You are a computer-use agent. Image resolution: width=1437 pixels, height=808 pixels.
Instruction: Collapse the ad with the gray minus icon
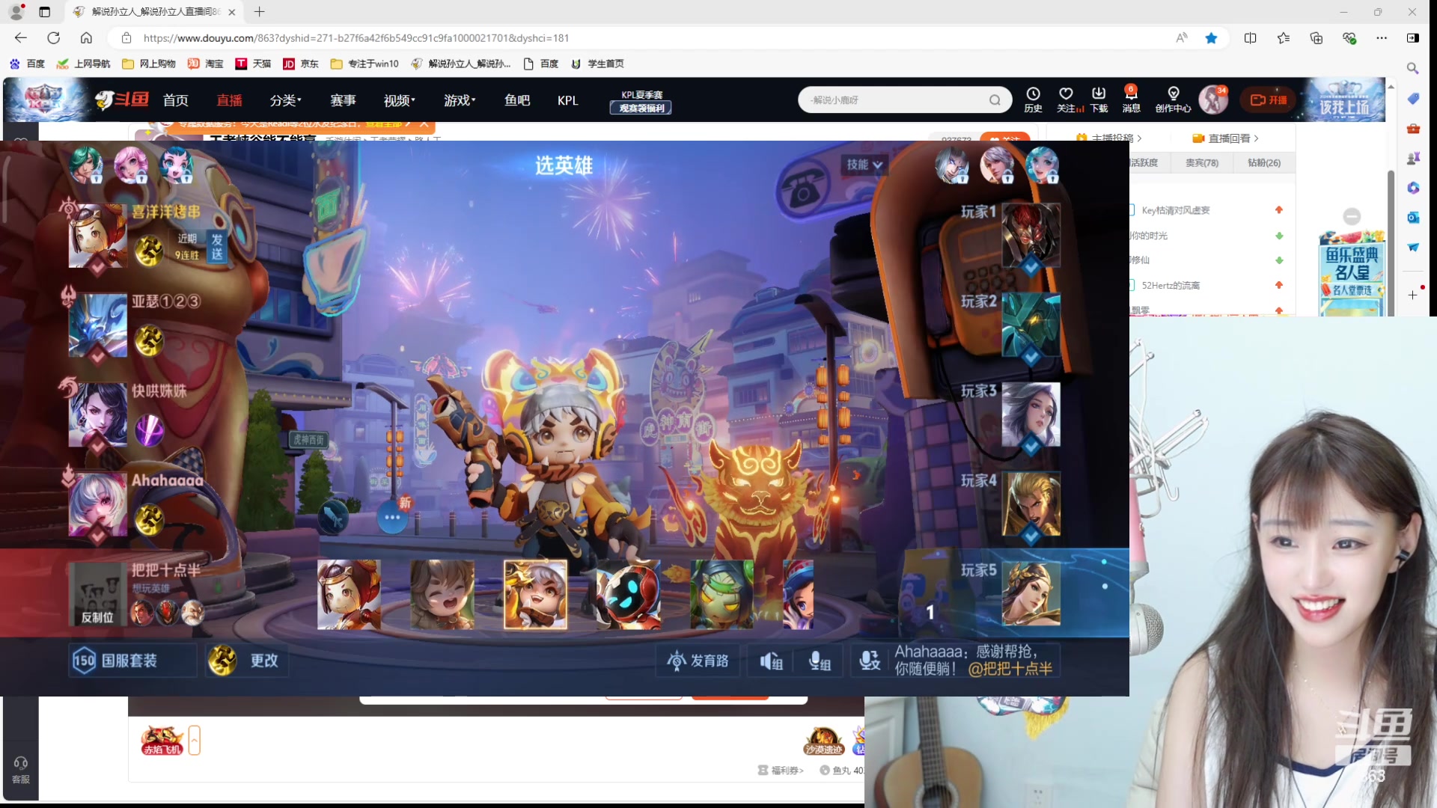click(x=1352, y=216)
